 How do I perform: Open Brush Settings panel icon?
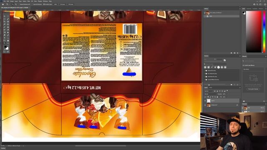click(x=224, y=60)
